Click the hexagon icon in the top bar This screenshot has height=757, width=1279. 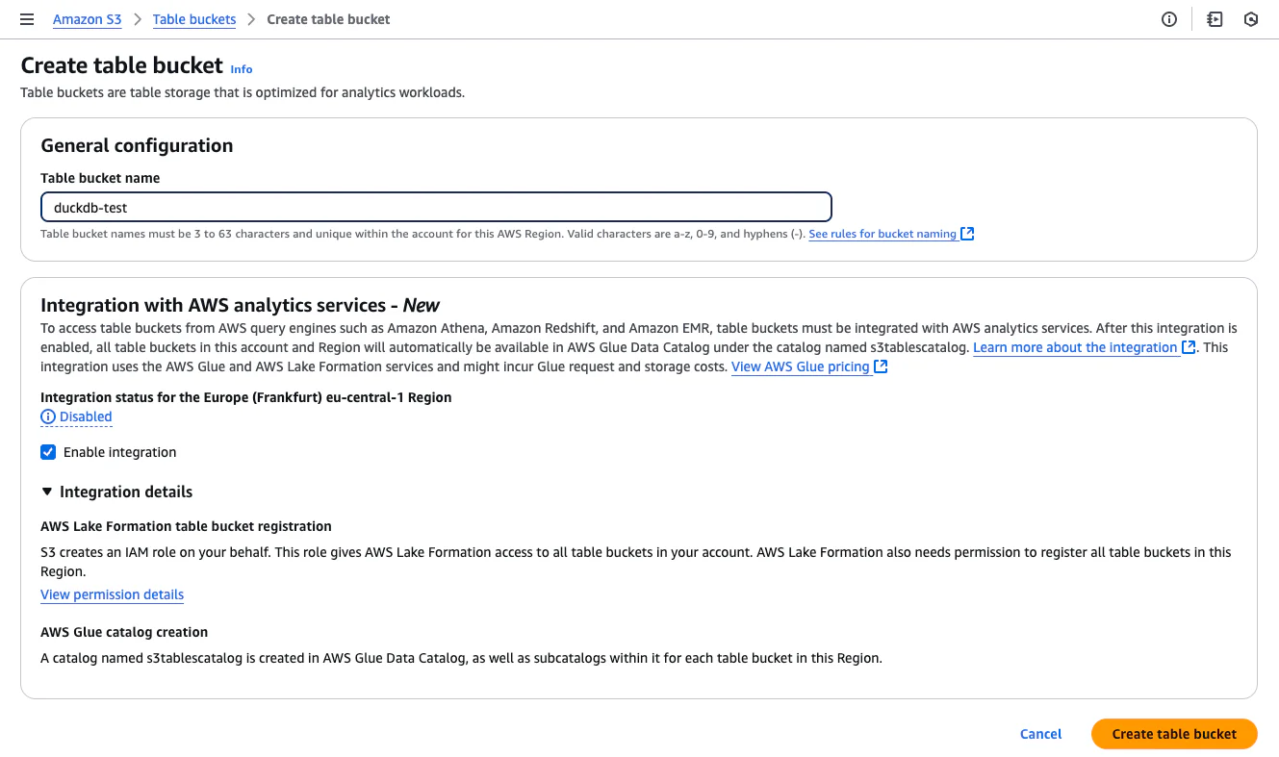1251,19
